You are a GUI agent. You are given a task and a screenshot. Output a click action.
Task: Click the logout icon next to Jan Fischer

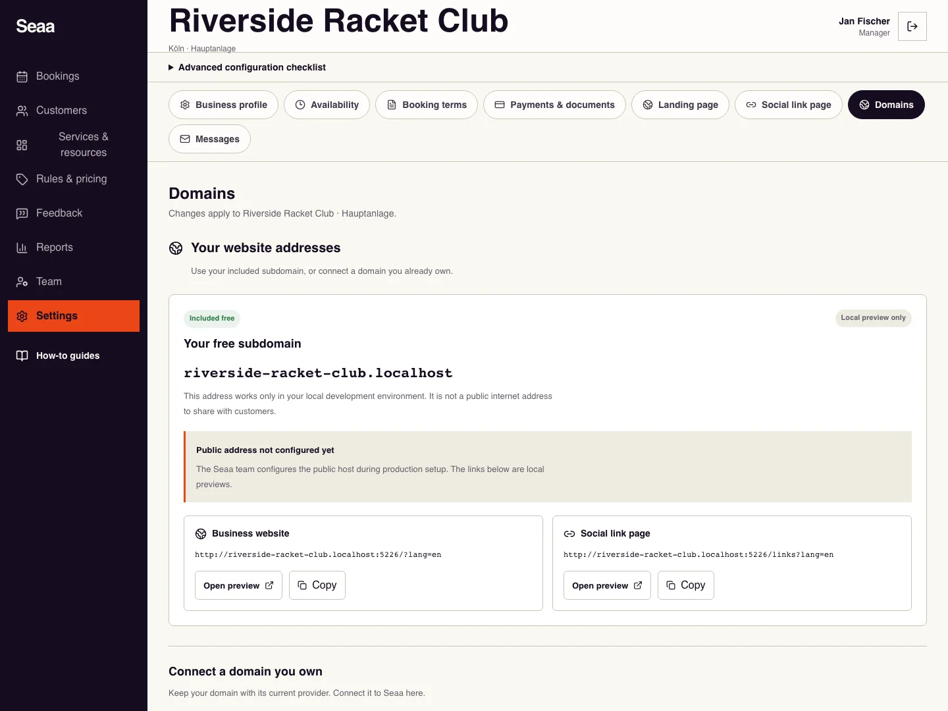pyautogui.click(x=912, y=26)
